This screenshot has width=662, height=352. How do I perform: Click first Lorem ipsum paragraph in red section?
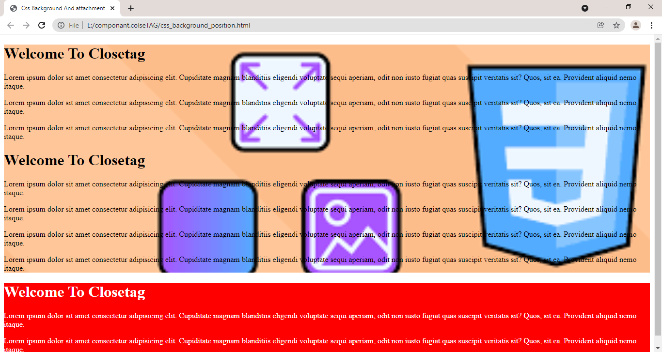[320, 320]
